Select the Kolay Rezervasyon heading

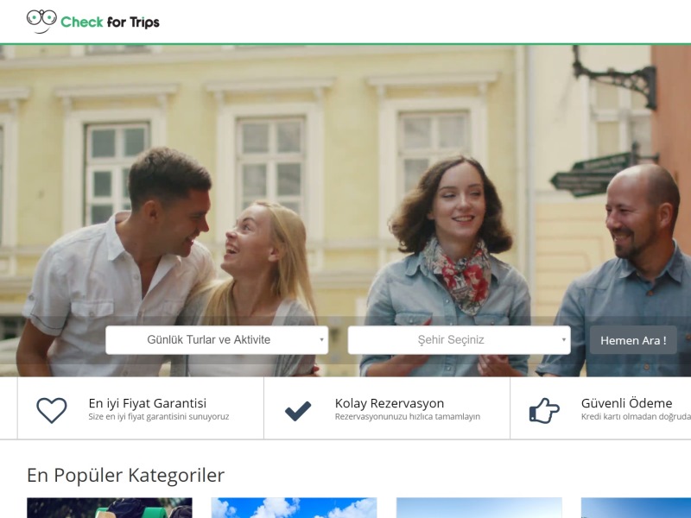coord(389,403)
